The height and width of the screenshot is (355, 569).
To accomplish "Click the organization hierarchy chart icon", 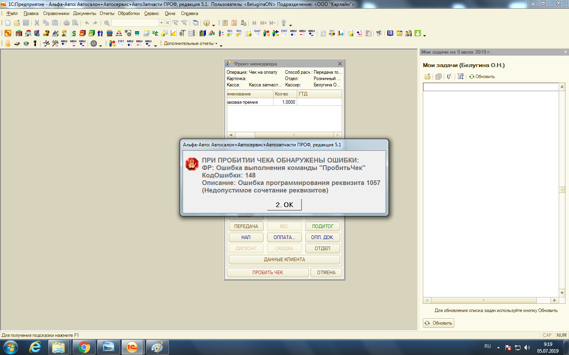I will pos(119,33).
